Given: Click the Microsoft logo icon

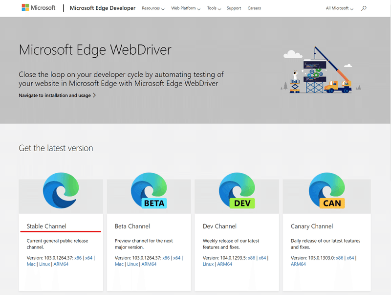Looking at the screenshot, I should tap(25, 8).
